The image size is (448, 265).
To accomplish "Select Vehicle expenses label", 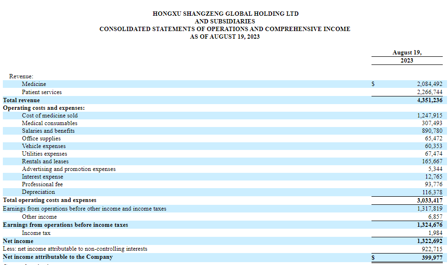I will click(x=44, y=146).
